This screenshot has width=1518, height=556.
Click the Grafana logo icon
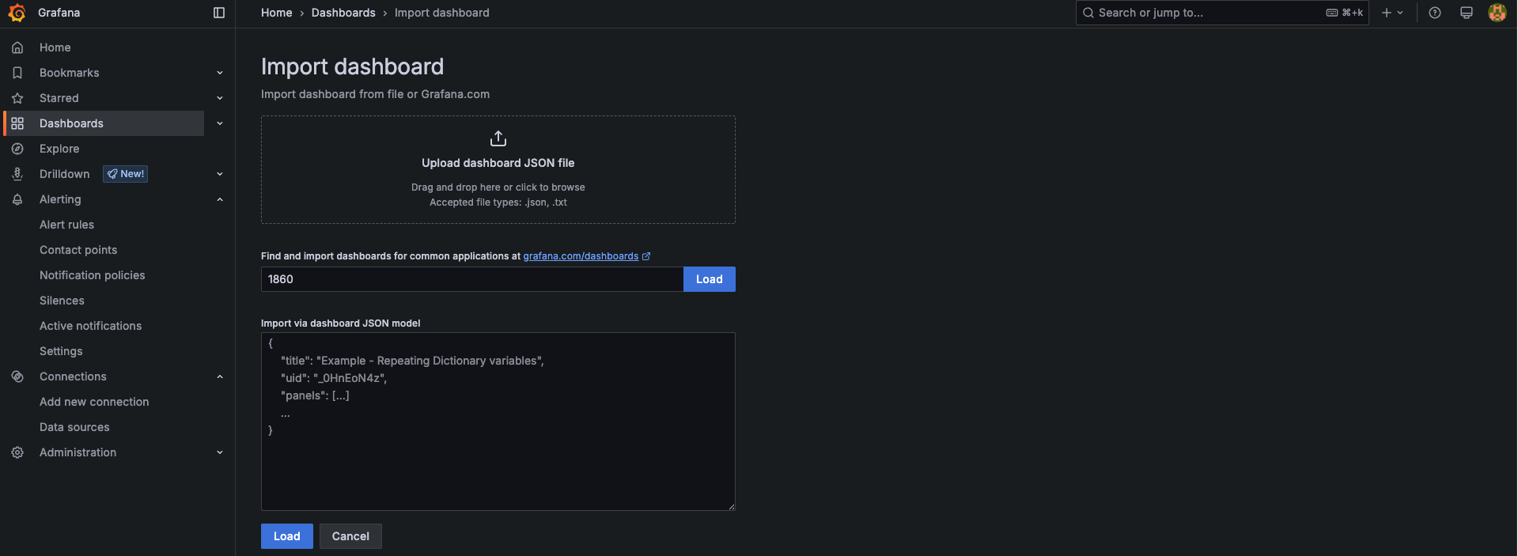[17, 13]
